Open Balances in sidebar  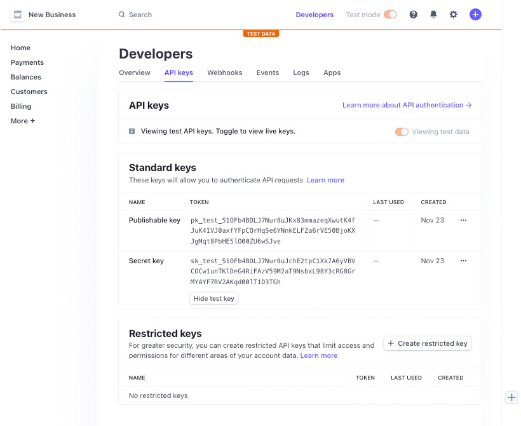[x=26, y=77]
